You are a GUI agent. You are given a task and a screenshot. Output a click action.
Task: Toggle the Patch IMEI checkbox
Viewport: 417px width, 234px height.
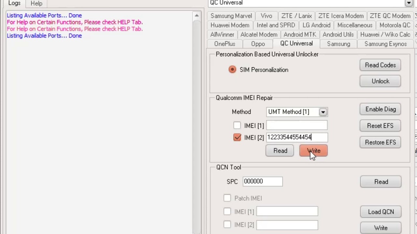(227, 198)
